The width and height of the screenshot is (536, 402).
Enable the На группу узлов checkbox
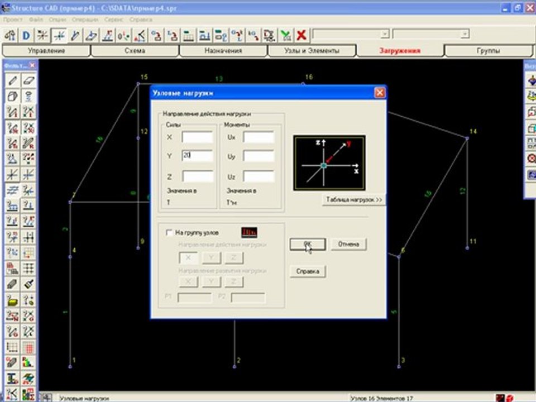click(169, 232)
